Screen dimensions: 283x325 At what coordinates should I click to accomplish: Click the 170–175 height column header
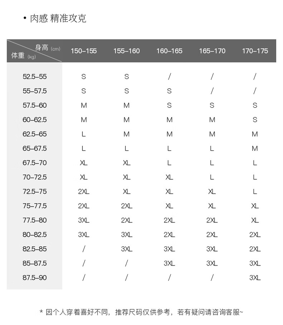coord(255,51)
